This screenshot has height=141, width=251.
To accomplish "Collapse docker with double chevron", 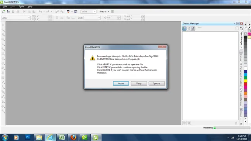I will pos(234,24).
